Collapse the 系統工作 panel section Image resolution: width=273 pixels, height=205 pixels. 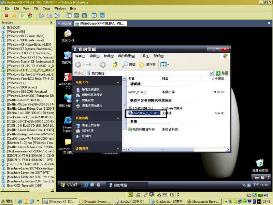click(x=118, y=82)
